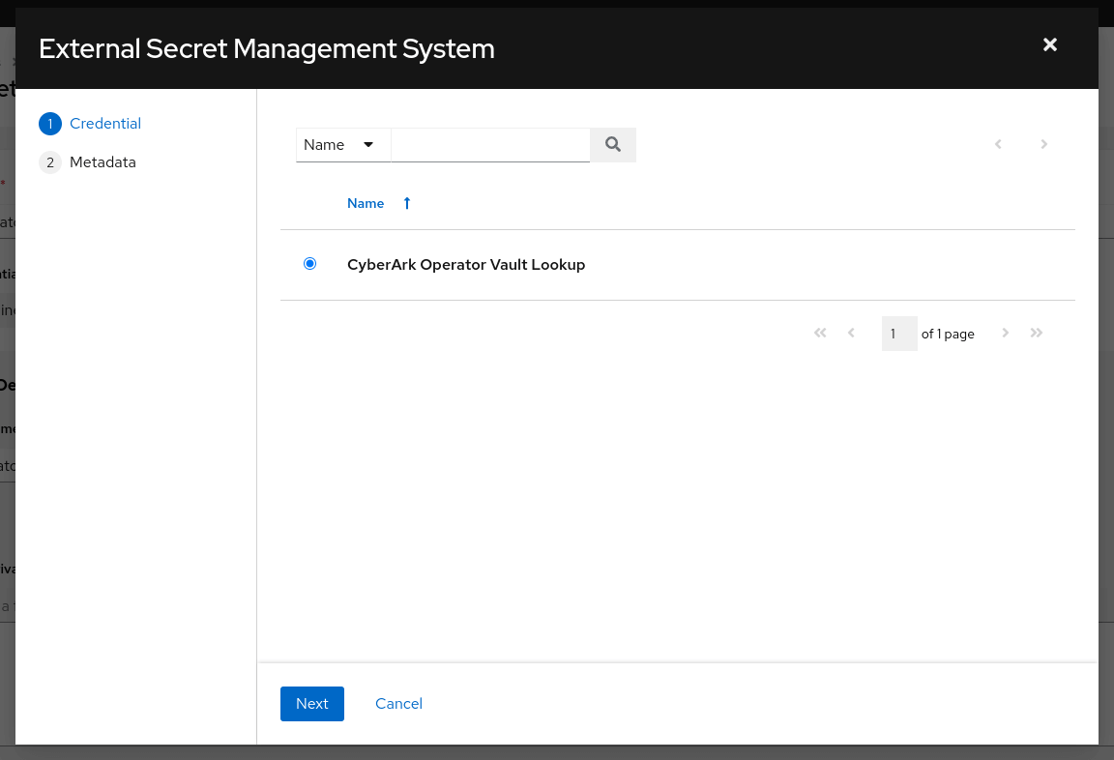Select the CyberArk Operator Vault Lookup radio button
Screen dimensions: 1114x760
point(309,264)
